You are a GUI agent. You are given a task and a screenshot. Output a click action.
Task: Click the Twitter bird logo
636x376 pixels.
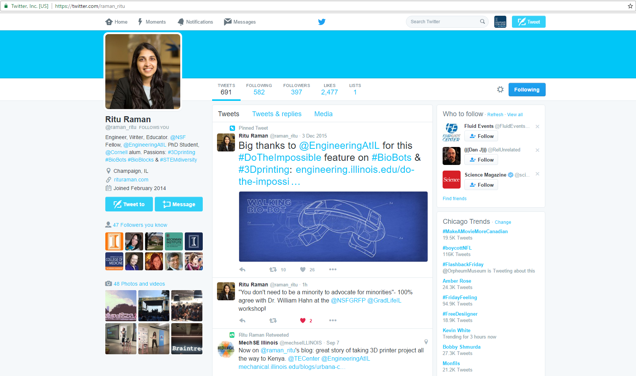322,22
